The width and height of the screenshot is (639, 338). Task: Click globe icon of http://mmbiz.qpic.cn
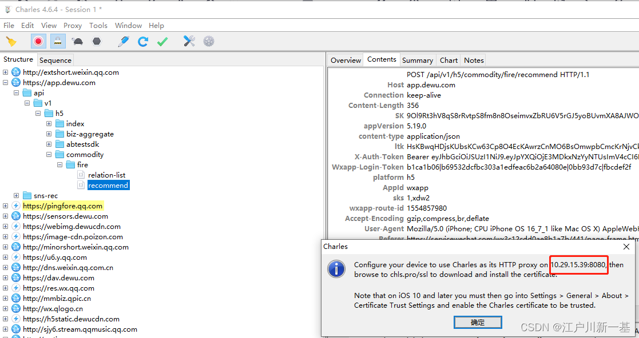(16, 298)
